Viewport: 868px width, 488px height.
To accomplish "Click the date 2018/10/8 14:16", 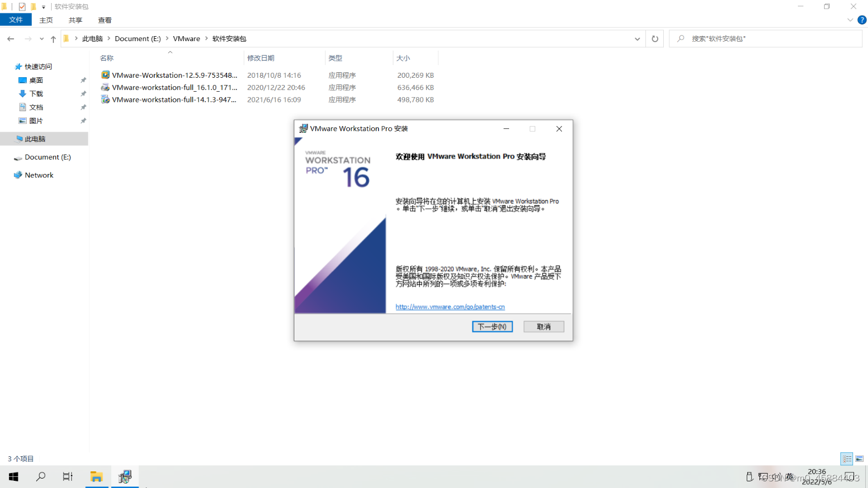I will (x=274, y=75).
